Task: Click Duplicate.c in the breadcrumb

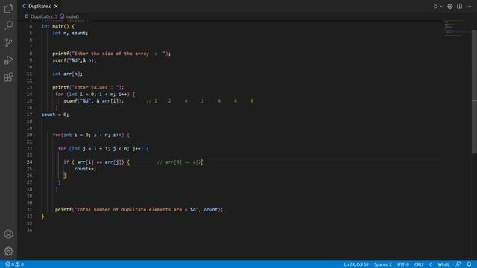Action: click(42, 16)
